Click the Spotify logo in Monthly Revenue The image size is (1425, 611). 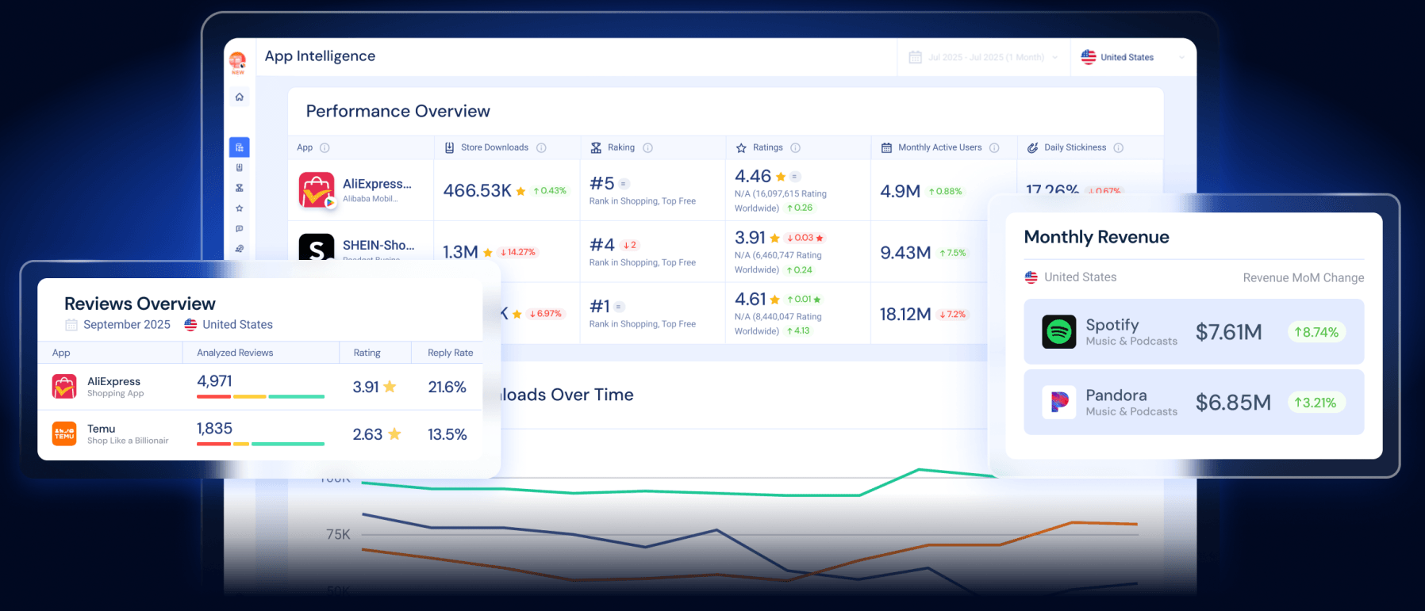pyautogui.click(x=1059, y=332)
